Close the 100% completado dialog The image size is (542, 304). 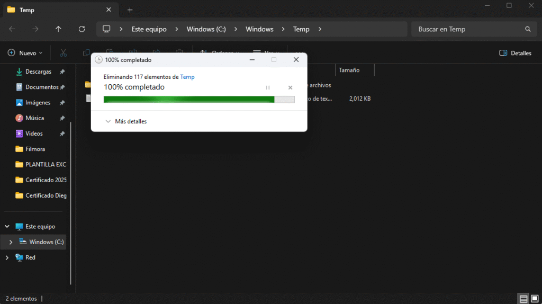tap(296, 59)
